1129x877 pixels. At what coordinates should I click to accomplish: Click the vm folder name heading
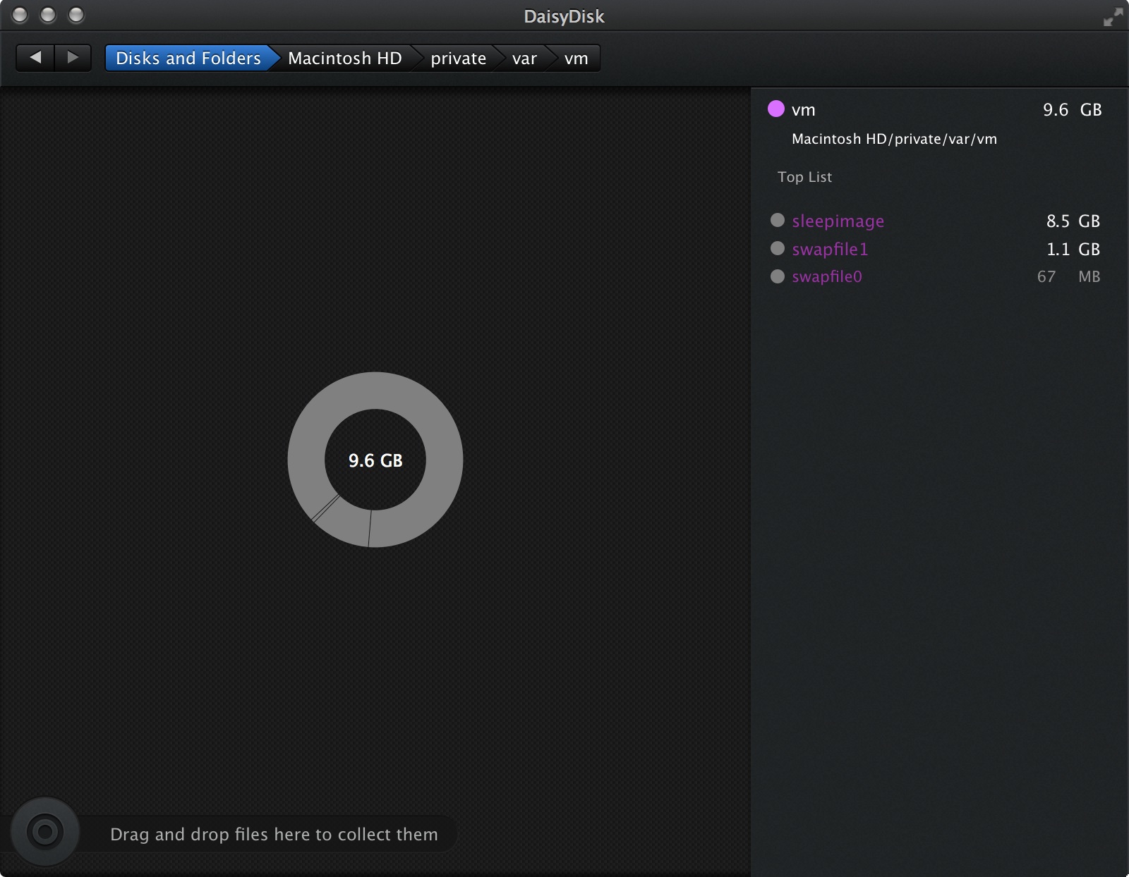tap(803, 110)
